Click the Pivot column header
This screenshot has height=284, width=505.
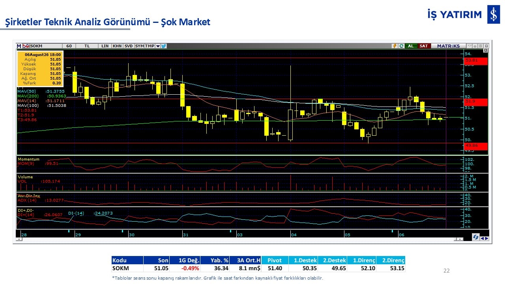(x=275, y=260)
